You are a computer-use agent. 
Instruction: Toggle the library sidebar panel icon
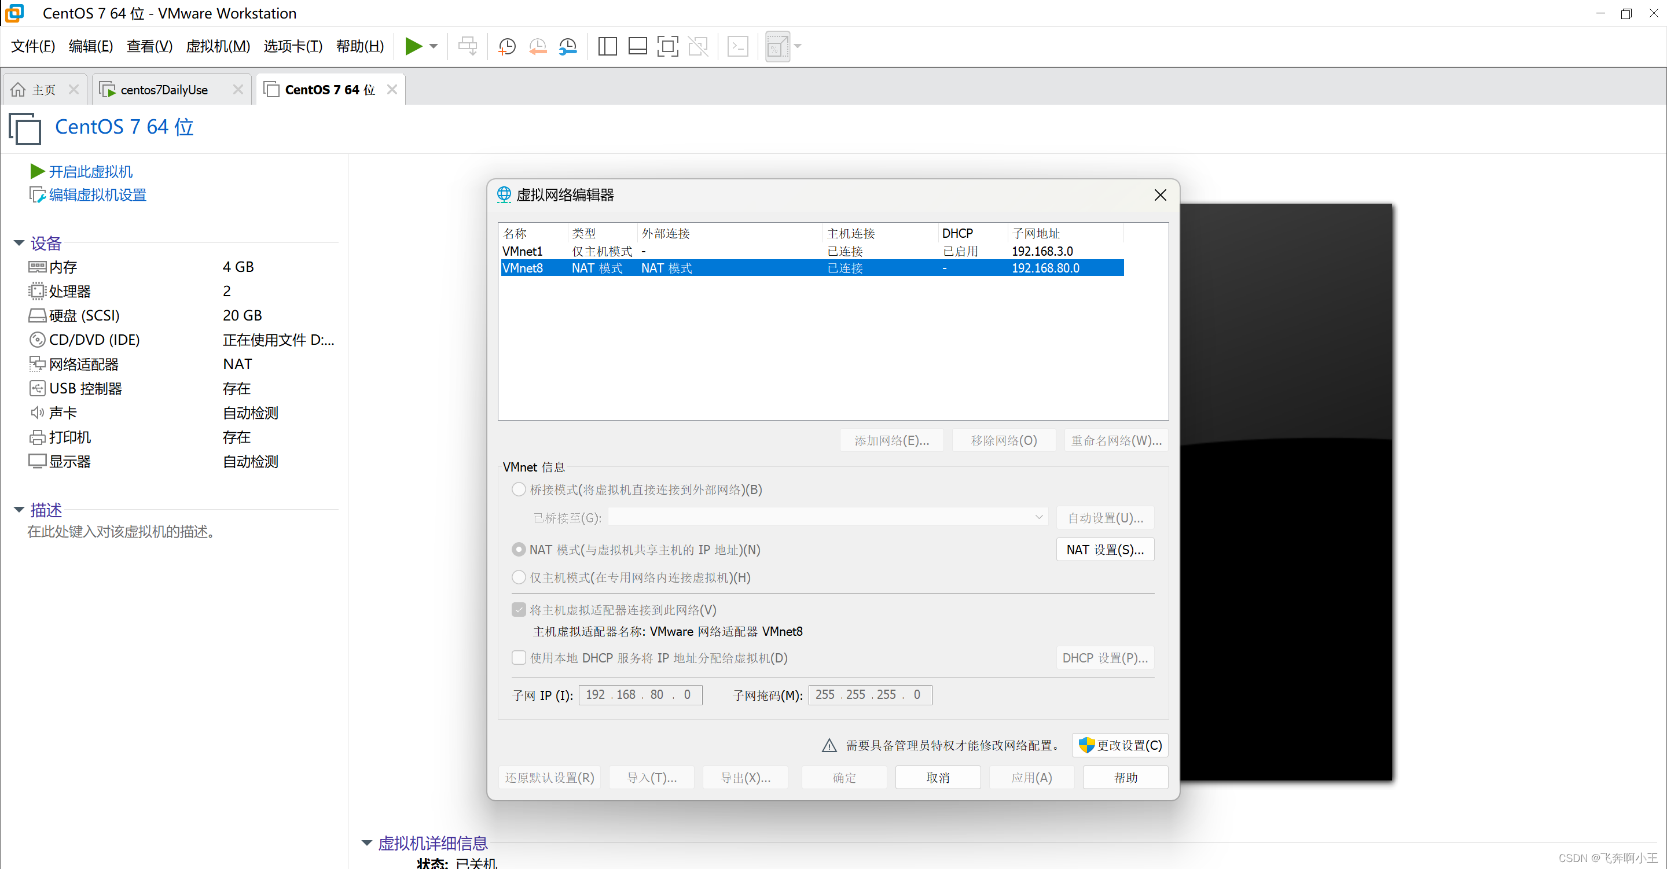click(x=607, y=46)
